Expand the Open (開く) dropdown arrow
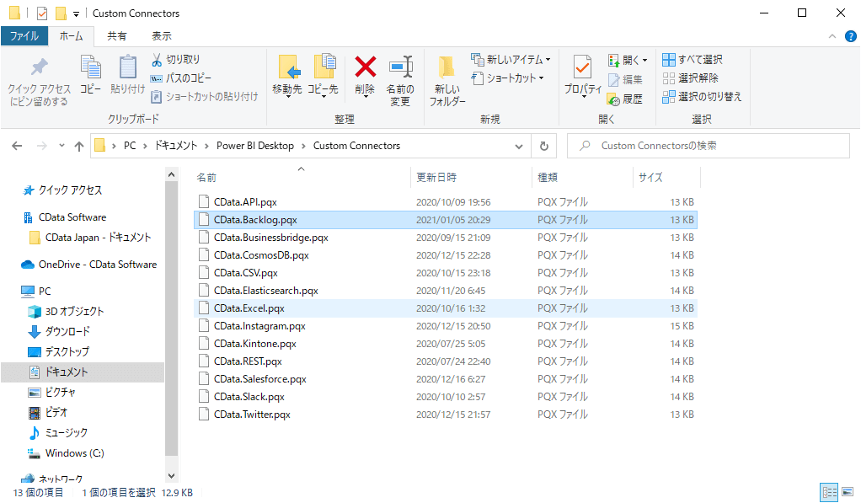 644,60
